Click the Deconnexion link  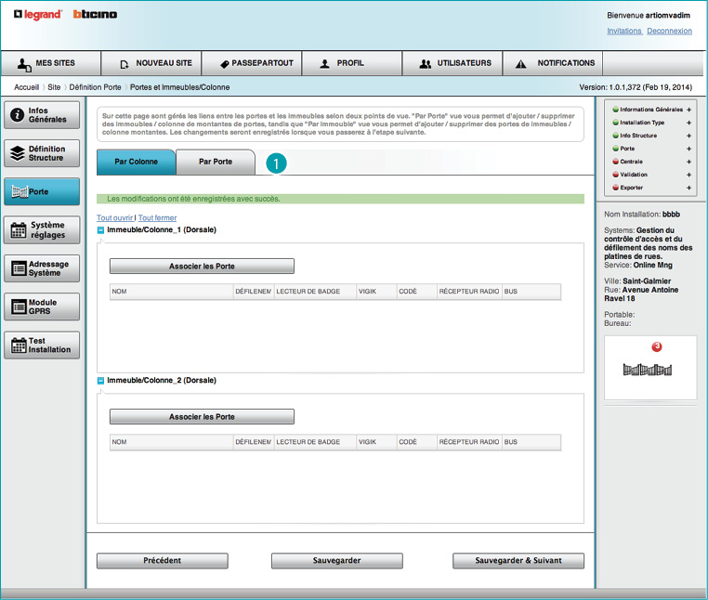(669, 31)
